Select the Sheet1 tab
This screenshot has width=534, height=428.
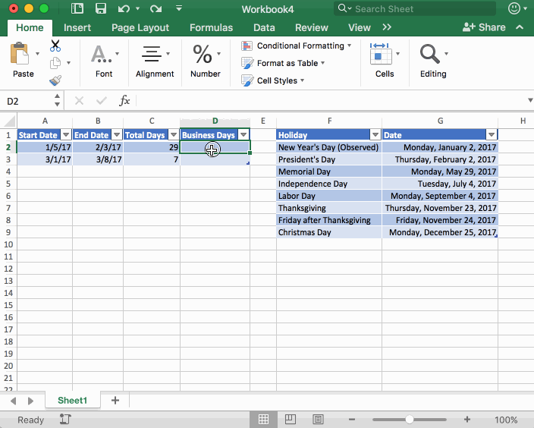point(73,401)
